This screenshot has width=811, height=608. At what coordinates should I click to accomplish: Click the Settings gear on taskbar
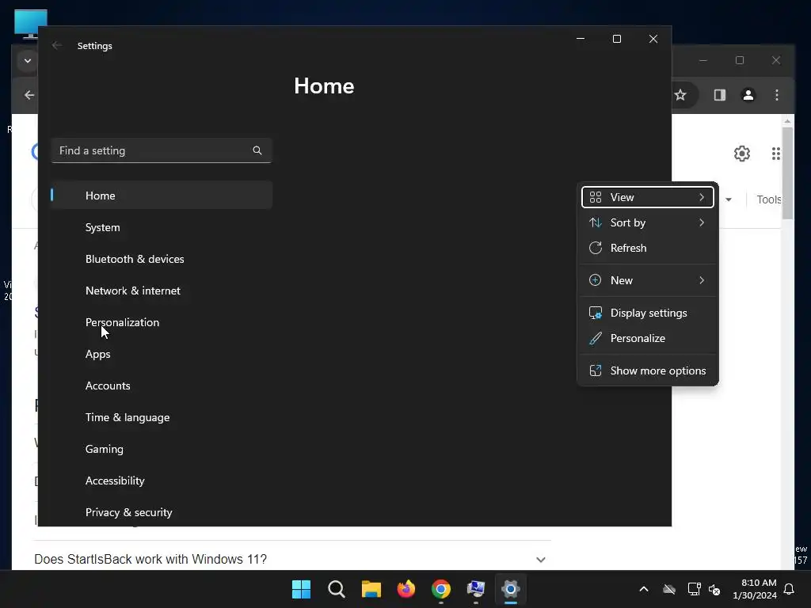coord(511,589)
